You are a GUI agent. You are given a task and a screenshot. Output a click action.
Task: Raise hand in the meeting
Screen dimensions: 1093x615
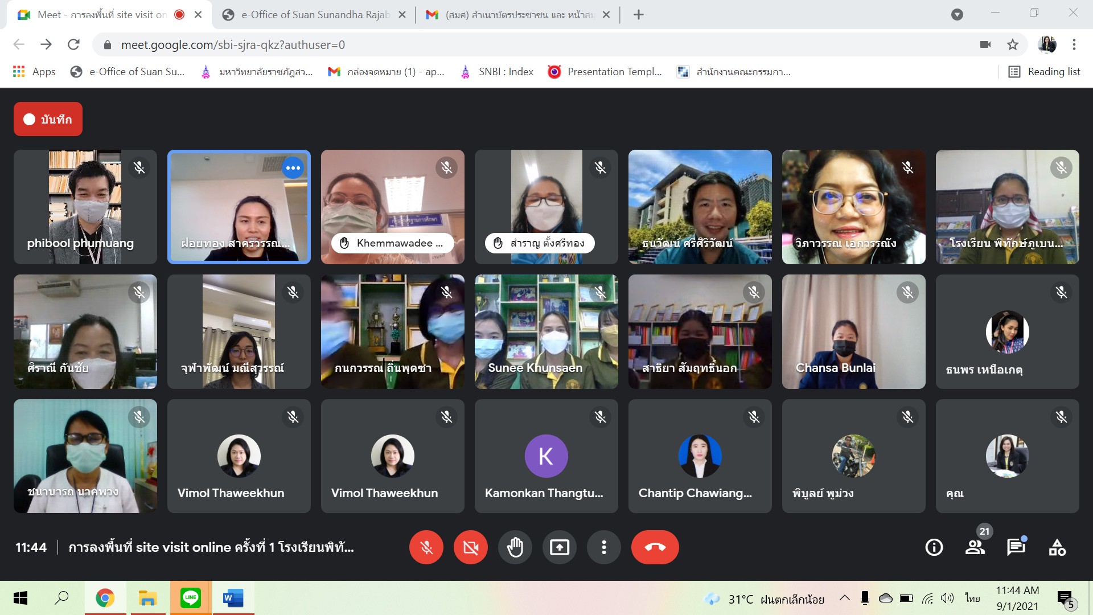(515, 547)
